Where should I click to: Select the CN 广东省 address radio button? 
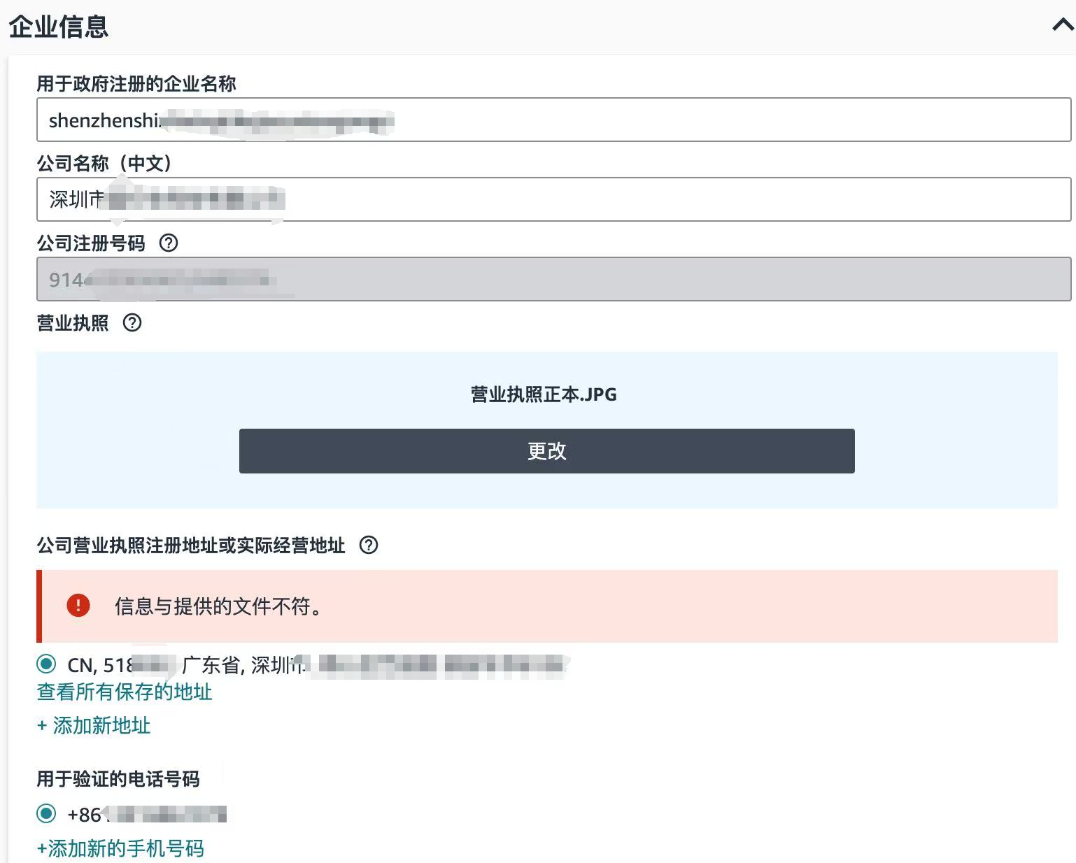click(46, 663)
